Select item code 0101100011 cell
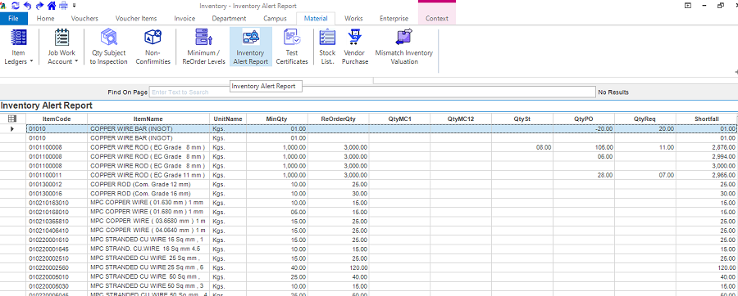The width and height of the screenshot is (738, 296). [x=57, y=175]
